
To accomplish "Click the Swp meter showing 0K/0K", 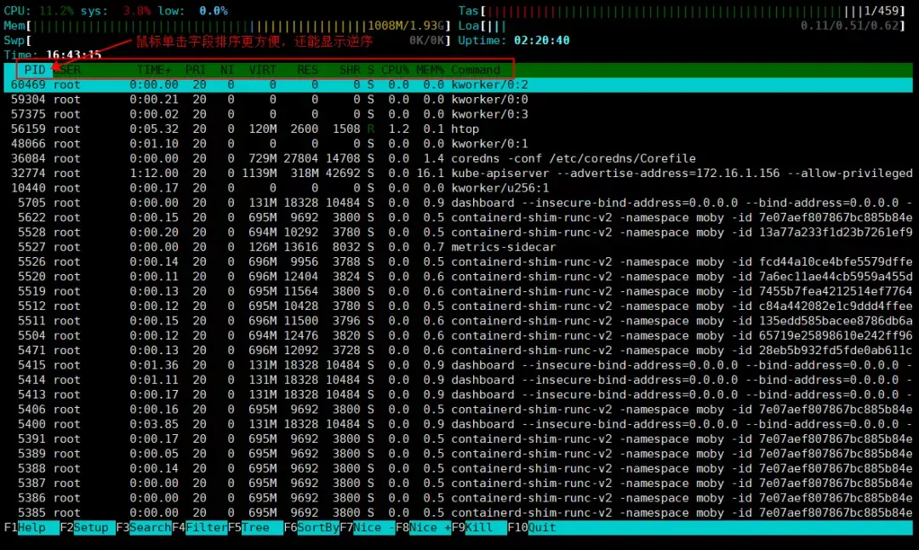I will click(x=227, y=41).
